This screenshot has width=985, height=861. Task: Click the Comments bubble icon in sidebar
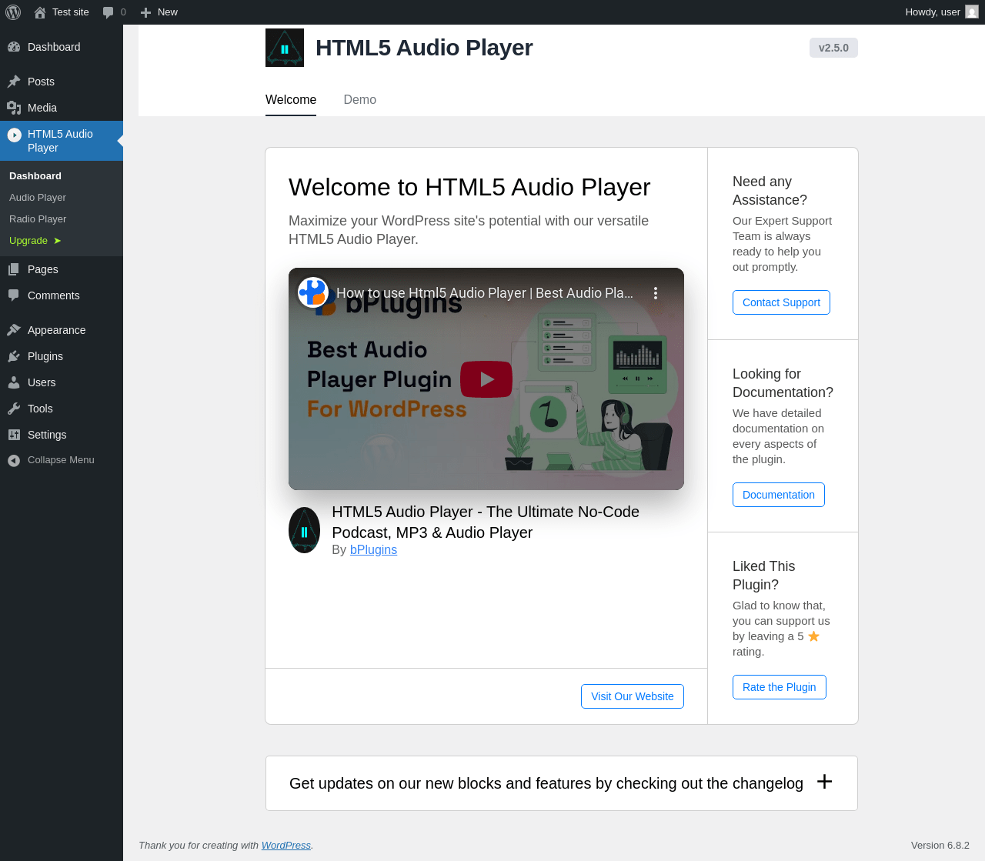(14, 295)
